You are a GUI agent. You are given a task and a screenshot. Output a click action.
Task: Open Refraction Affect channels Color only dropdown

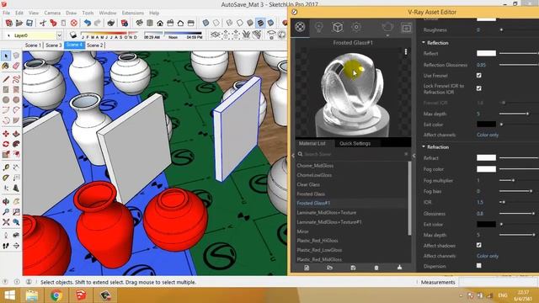point(488,256)
